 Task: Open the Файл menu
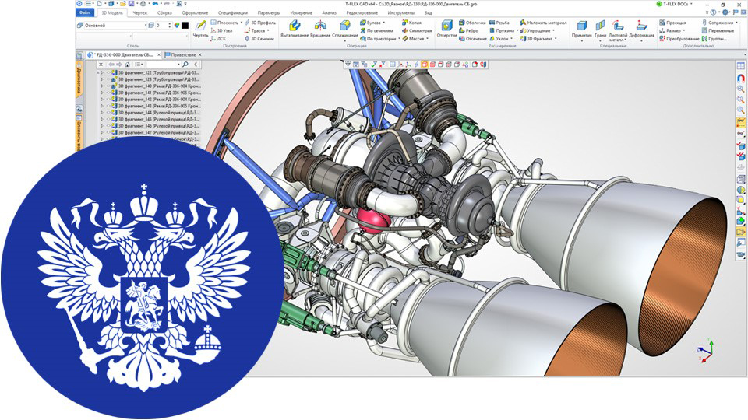tap(85, 13)
